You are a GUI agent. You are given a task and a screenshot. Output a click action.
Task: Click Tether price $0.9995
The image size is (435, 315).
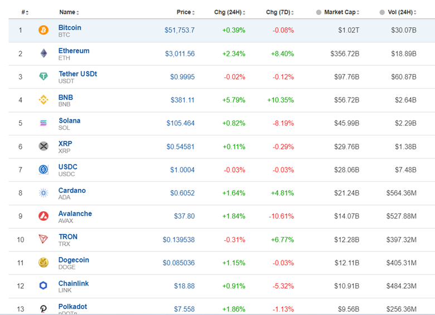point(182,76)
